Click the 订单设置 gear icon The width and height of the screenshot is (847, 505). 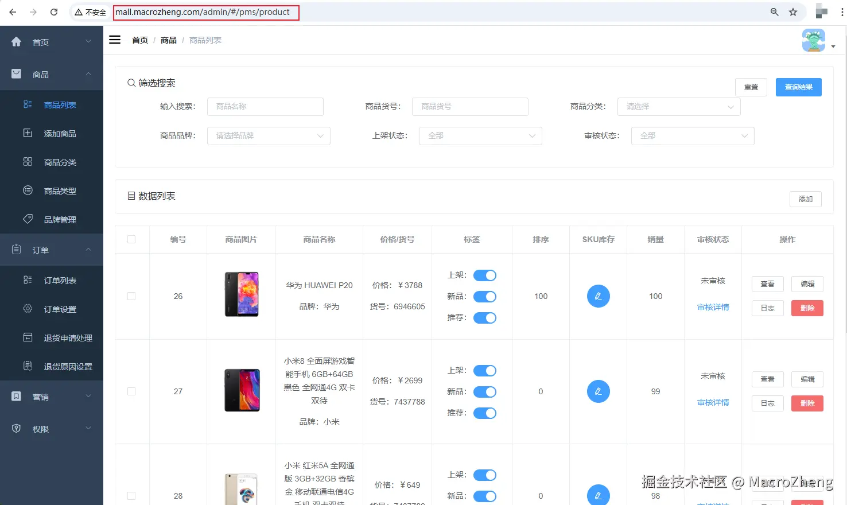(28, 309)
